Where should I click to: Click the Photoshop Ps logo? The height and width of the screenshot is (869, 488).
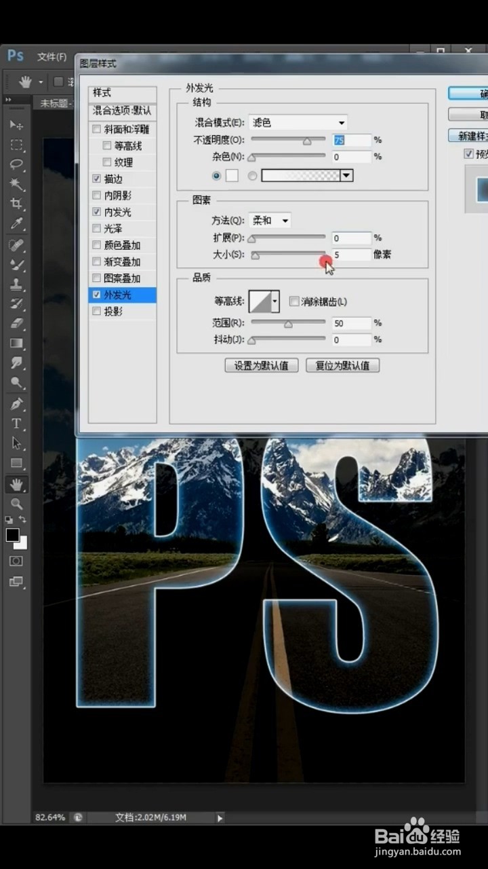[x=16, y=56]
